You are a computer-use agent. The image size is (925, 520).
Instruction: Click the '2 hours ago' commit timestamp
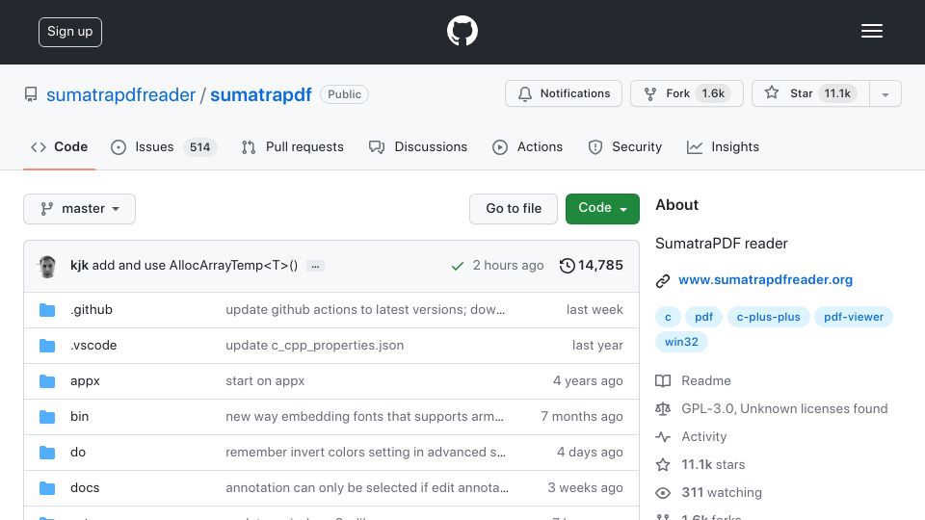pyautogui.click(x=508, y=266)
